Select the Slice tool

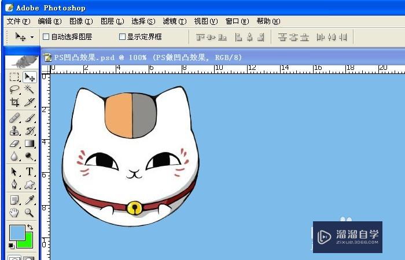(30, 102)
